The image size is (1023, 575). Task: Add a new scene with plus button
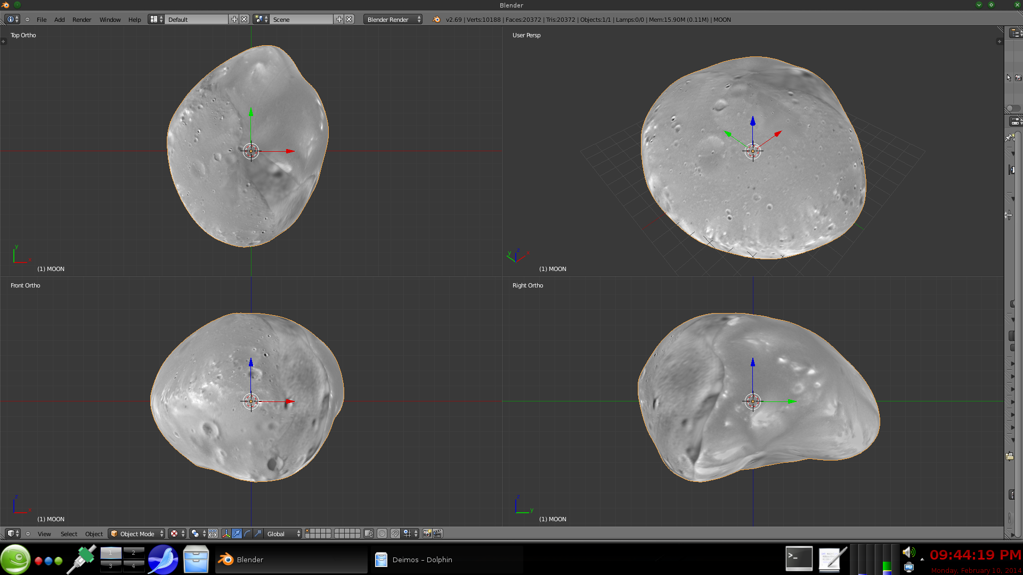(339, 19)
